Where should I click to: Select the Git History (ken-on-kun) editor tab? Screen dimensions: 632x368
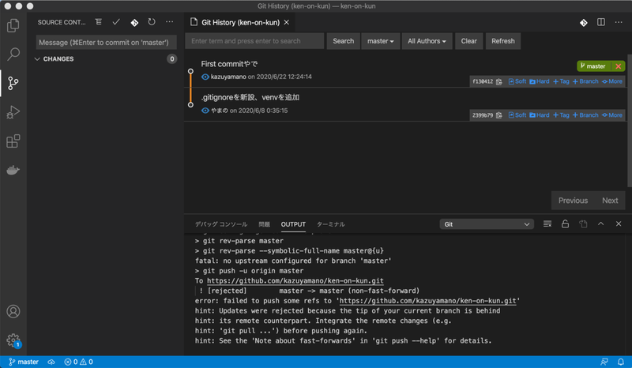click(239, 23)
